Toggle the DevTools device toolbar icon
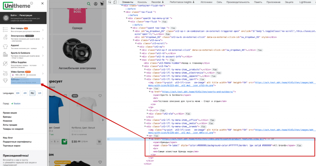 [x=116, y=2]
